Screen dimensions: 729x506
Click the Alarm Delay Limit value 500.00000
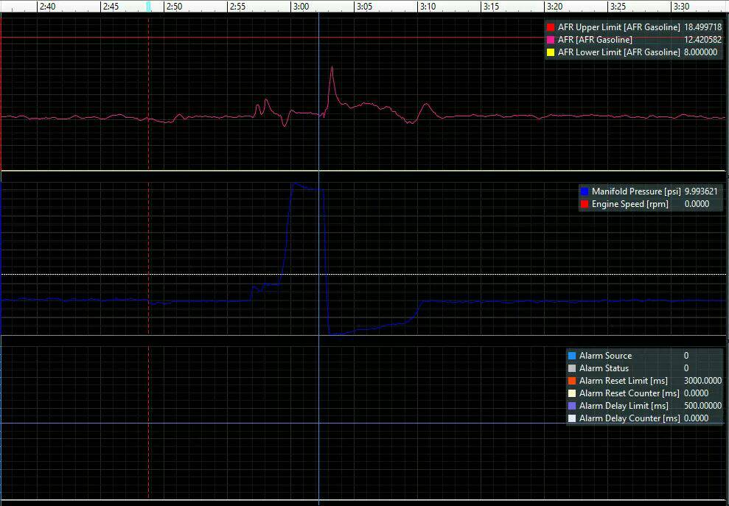pyautogui.click(x=703, y=406)
